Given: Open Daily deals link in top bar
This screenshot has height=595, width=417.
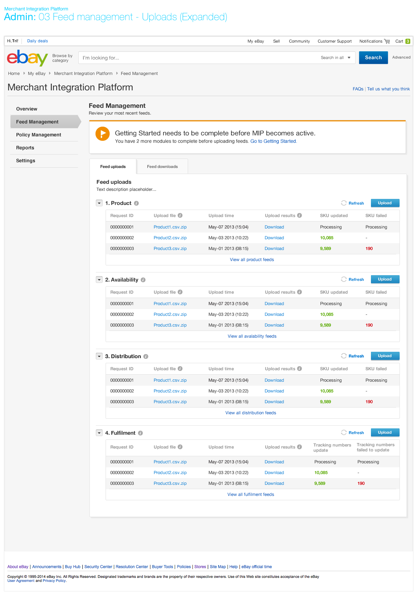Looking at the screenshot, I should (38, 41).
